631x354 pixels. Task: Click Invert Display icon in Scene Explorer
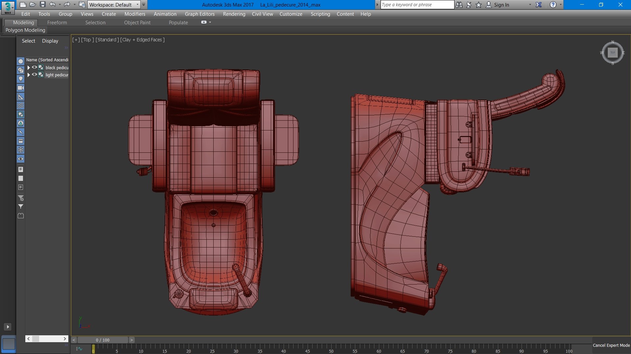[21, 187]
